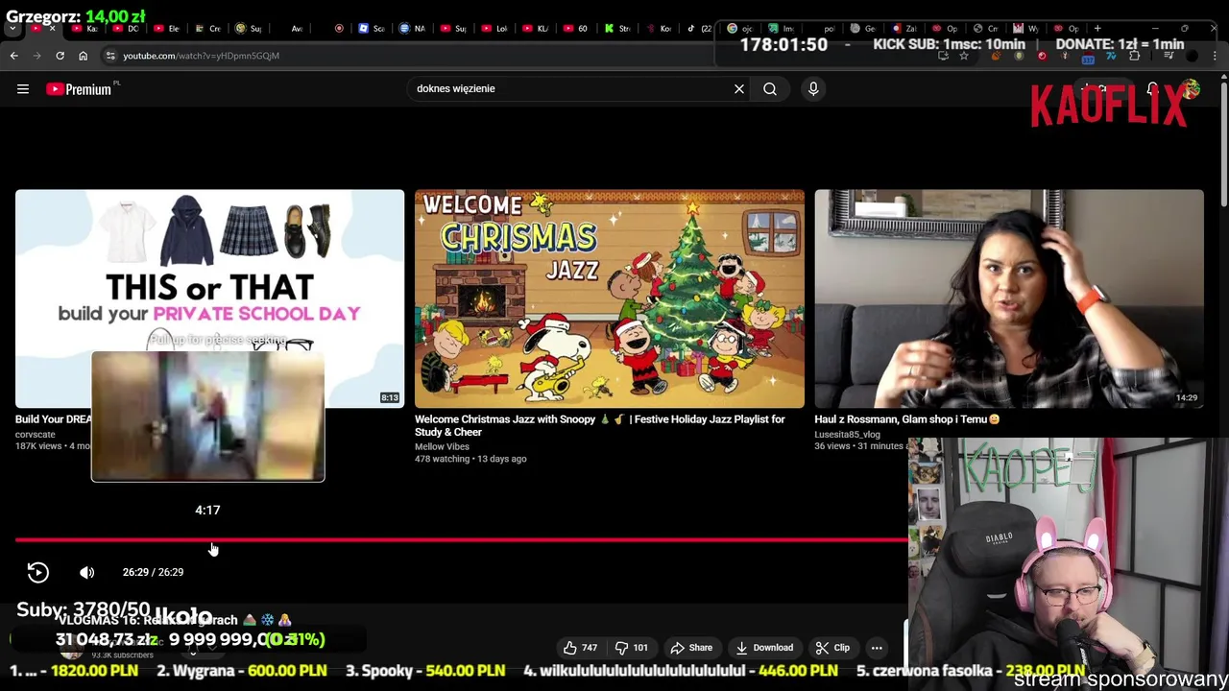Open the media controls toolbar icon
Screen dimensions: 1229x691
(x=1169, y=56)
